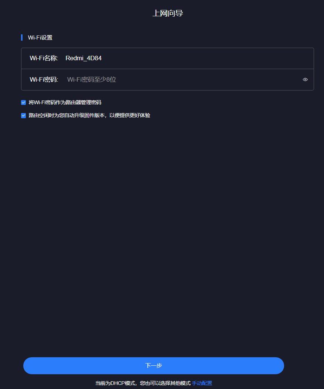
Task: Select the Wi-Fi设置 section heading
Action: [40, 37]
